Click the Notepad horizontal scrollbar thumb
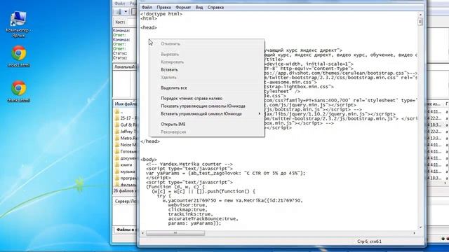This screenshot has height=252, width=449. [x=175, y=233]
